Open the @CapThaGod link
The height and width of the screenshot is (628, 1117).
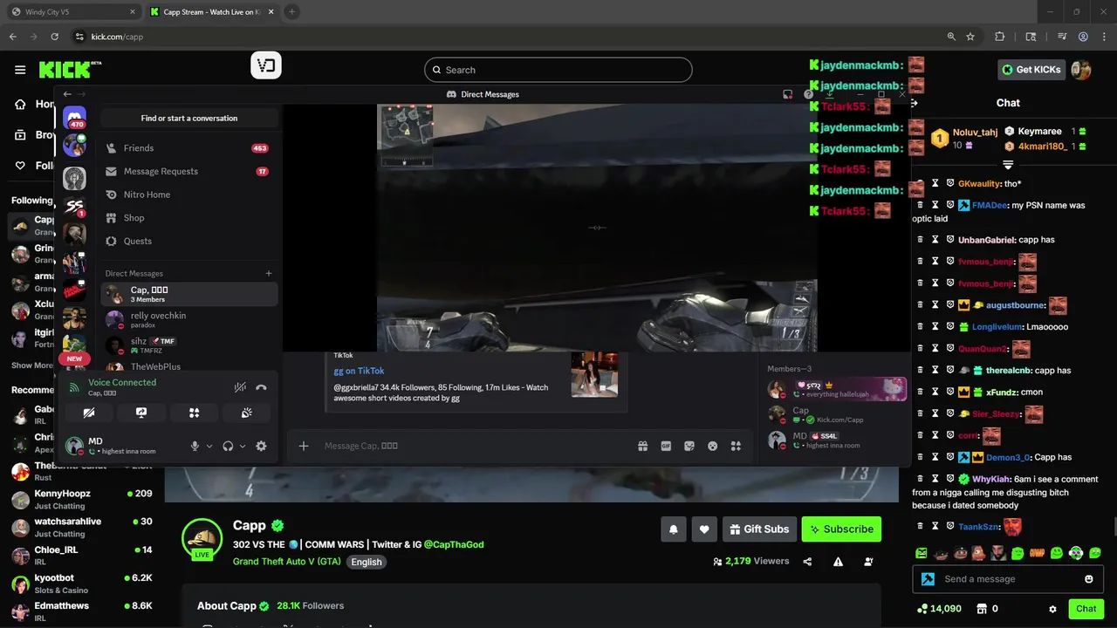point(454,544)
